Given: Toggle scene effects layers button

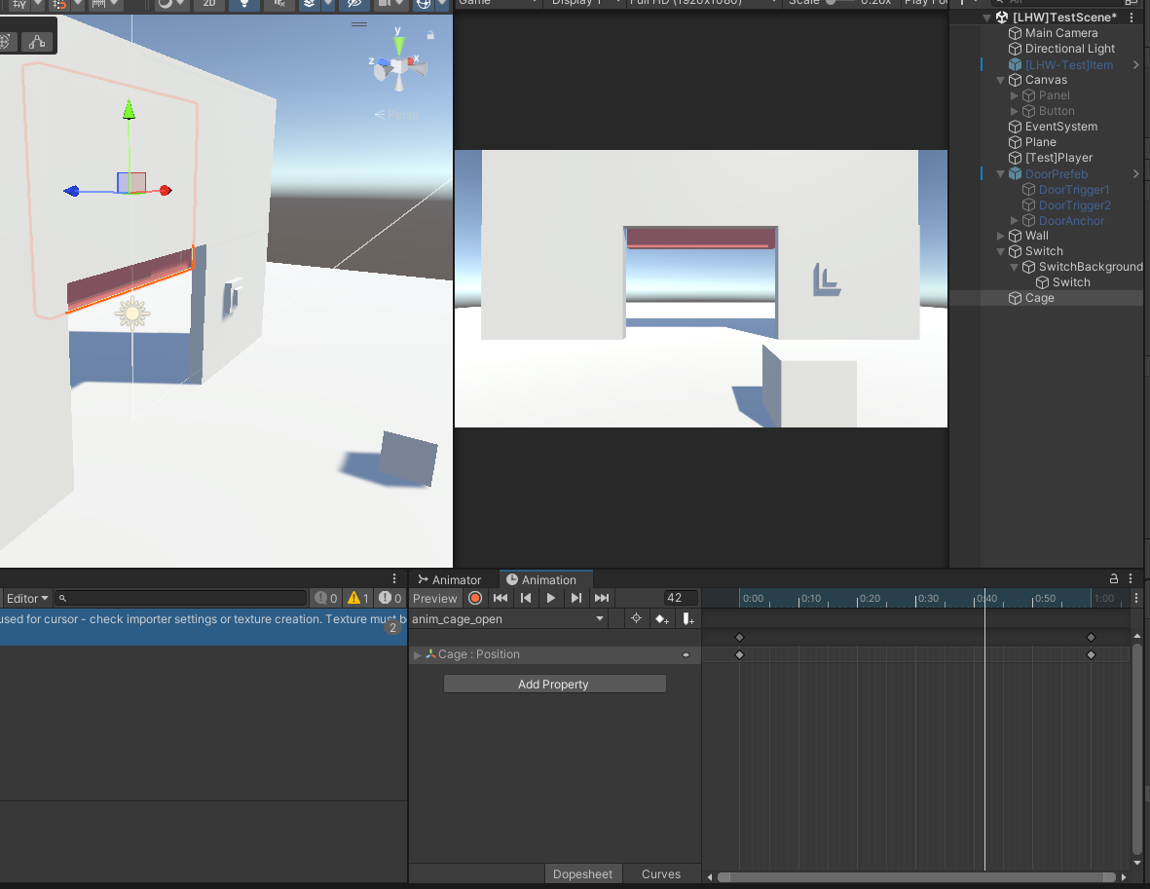Looking at the screenshot, I should (x=309, y=4).
